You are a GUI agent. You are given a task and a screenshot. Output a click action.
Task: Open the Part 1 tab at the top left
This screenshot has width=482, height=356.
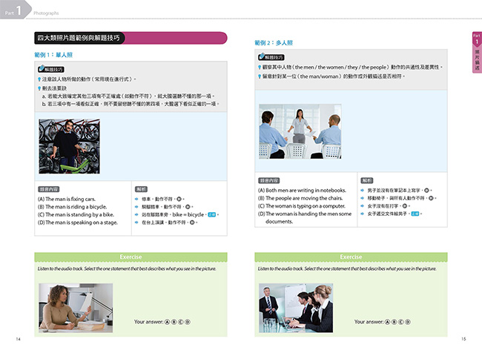click(15, 10)
